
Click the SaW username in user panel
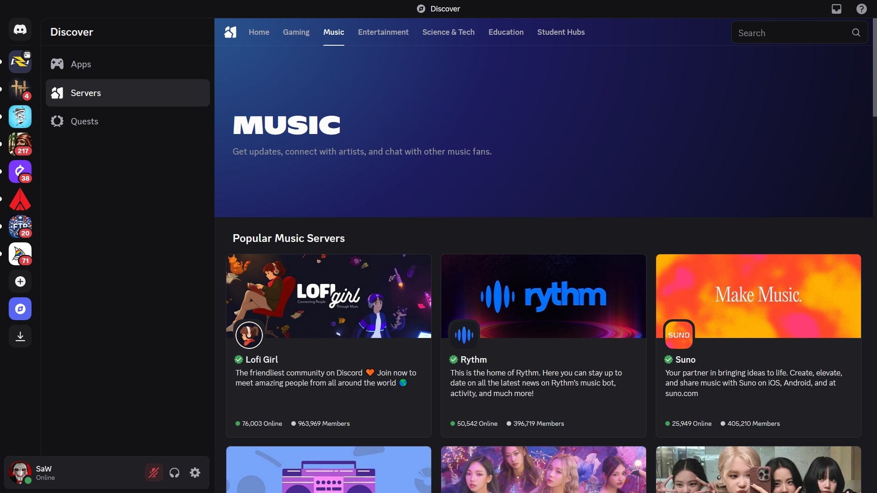pos(44,469)
